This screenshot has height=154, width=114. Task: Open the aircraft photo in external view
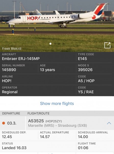107,45
